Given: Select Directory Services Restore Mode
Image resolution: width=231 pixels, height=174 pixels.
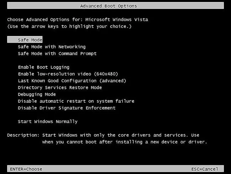Looking at the screenshot, I should (60, 87).
